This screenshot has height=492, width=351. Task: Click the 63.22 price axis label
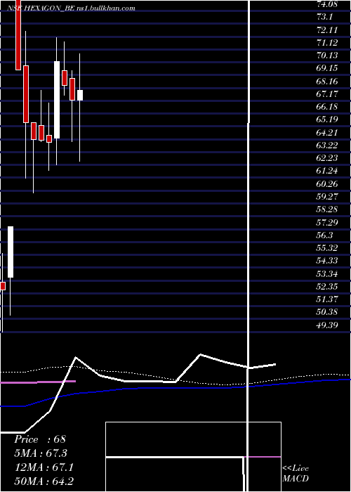[x=328, y=145]
